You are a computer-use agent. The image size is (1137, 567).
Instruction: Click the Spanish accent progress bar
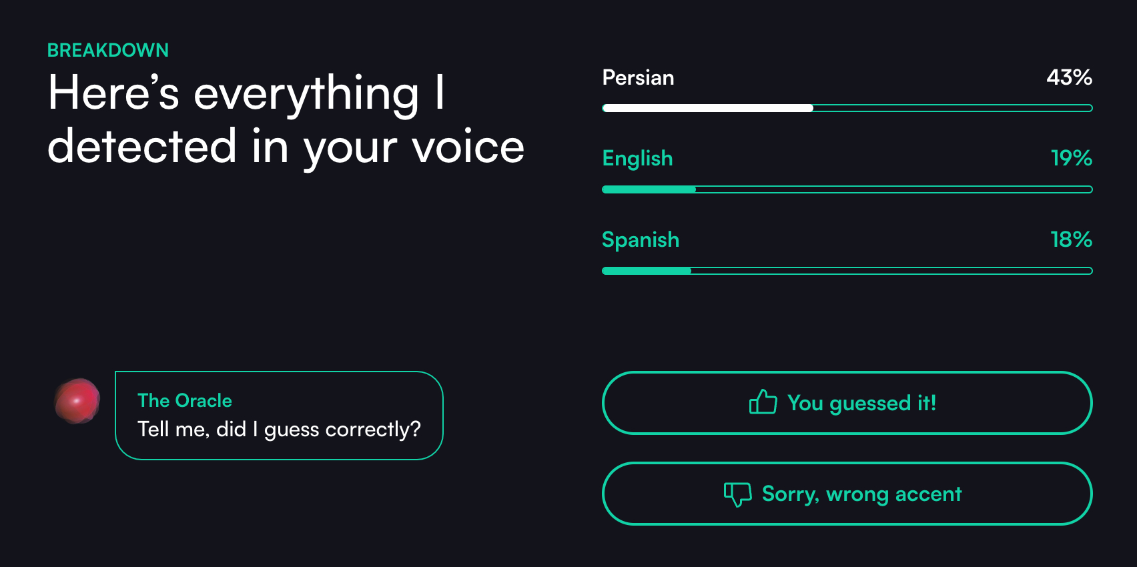pos(847,271)
